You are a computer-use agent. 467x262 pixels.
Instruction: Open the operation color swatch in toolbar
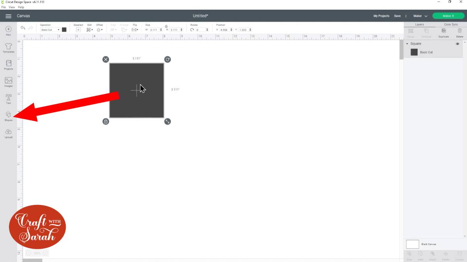coord(64,29)
